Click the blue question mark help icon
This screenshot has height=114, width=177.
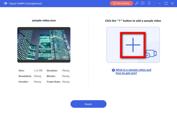click(x=113, y=70)
